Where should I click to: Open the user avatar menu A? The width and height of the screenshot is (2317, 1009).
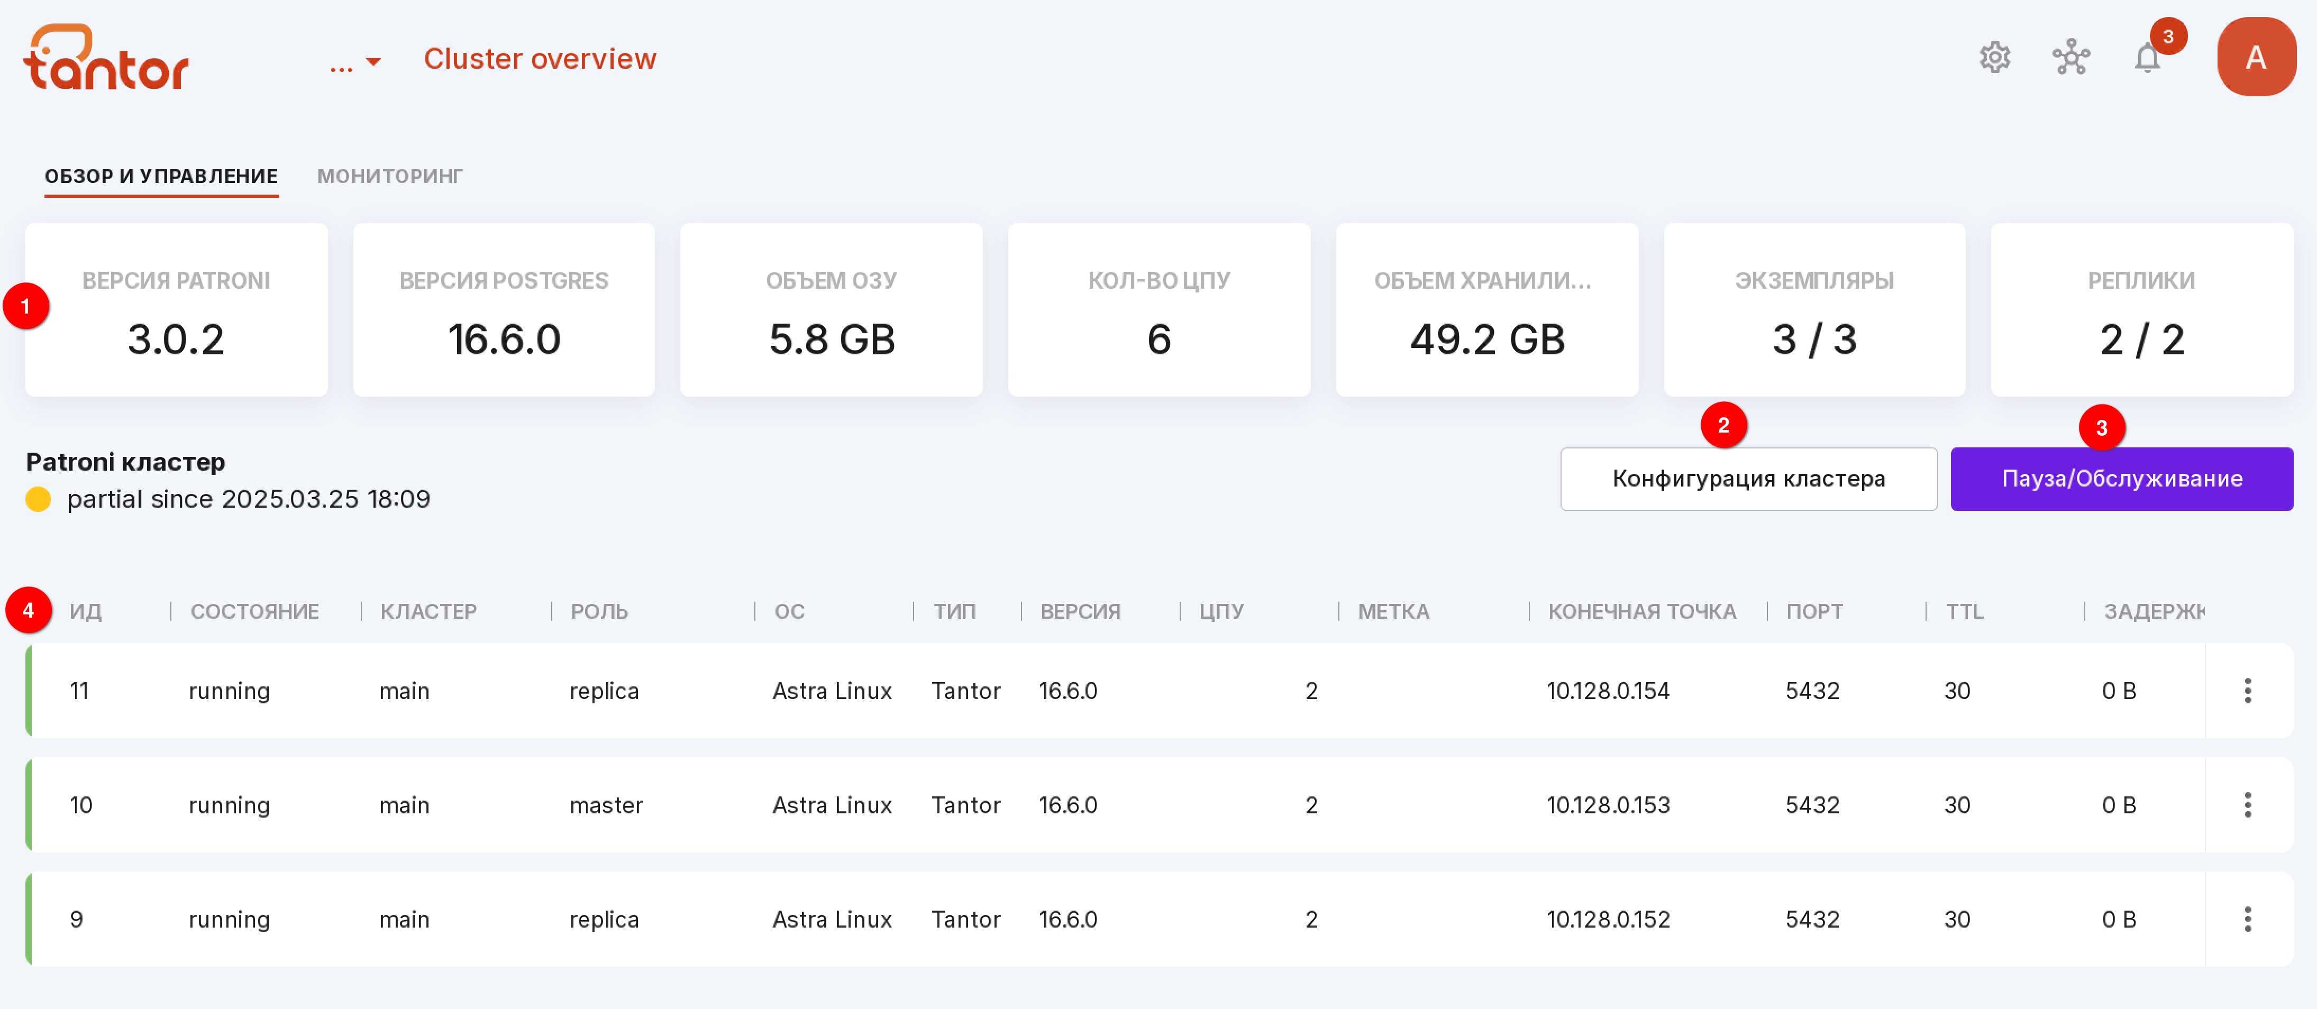(2256, 57)
